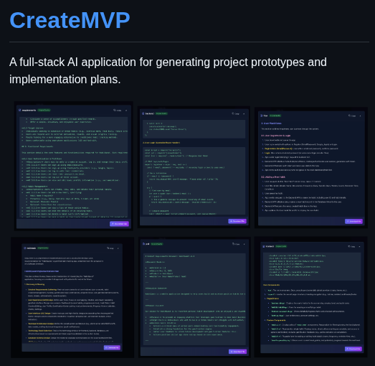Click the green badge next to frontend
This screenshot has width=375, height=366.
281,246
